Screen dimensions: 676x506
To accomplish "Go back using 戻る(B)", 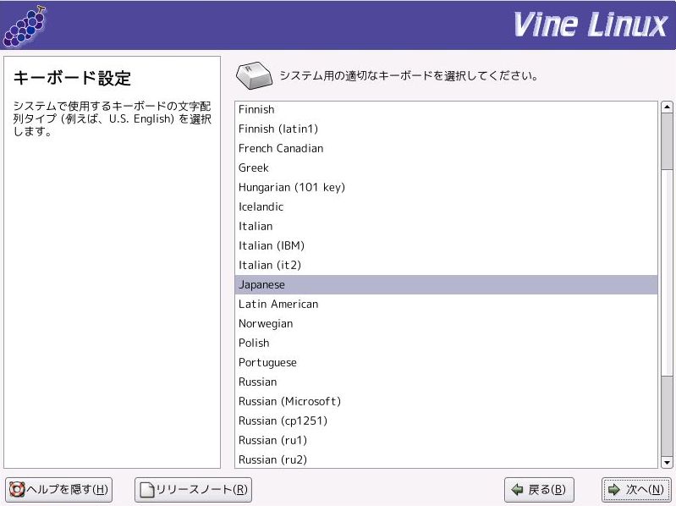I will tap(539, 490).
